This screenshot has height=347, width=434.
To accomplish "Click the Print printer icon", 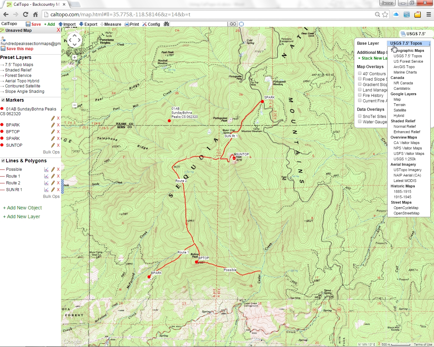I will [x=127, y=24].
